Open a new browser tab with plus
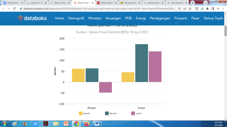This screenshot has width=227, height=127. click(x=193, y=3)
